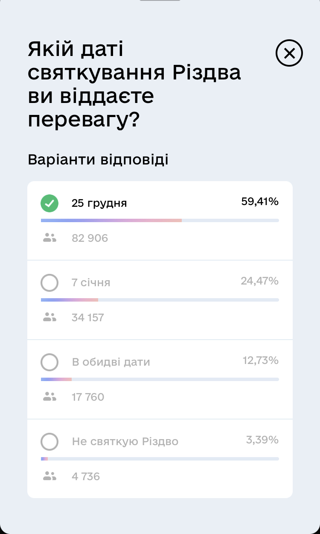The width and height of the screenshot is (320, 534).
Task: Select the Не святкую Різдво radio button
Action: (x=49, y=442)
